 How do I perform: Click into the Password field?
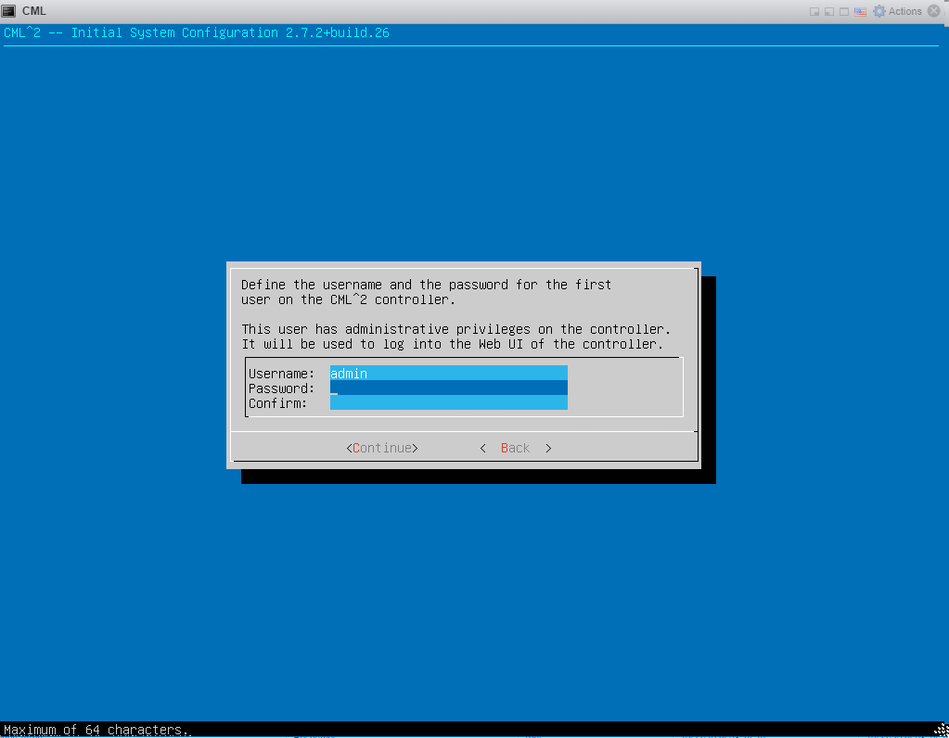click(448, 388)
